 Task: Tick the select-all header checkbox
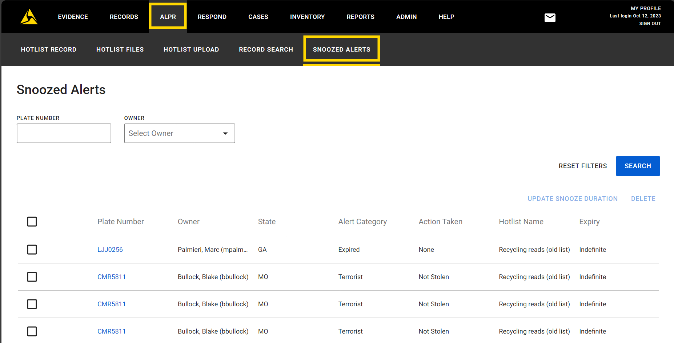pyautogui.click(x=32, y=222)
